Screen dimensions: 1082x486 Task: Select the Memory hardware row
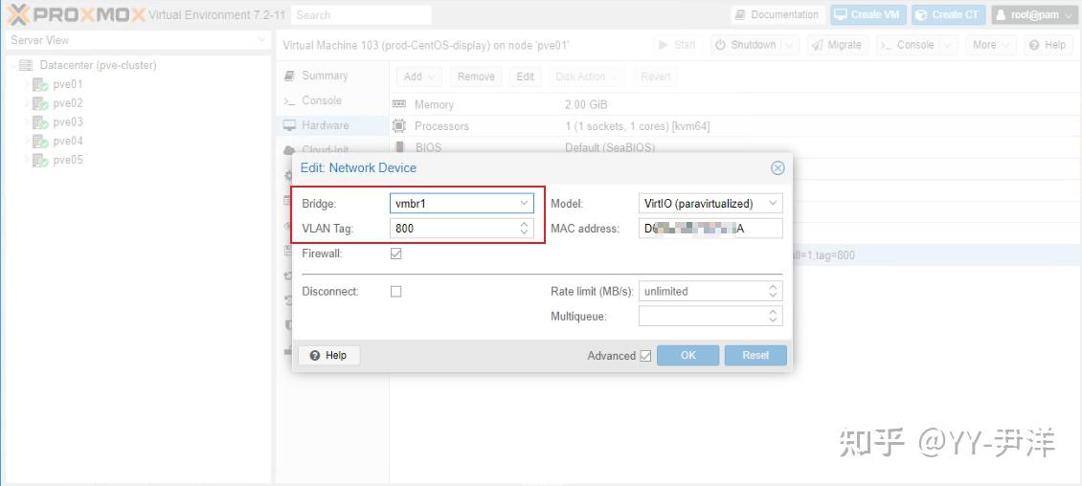coord(735,105)
